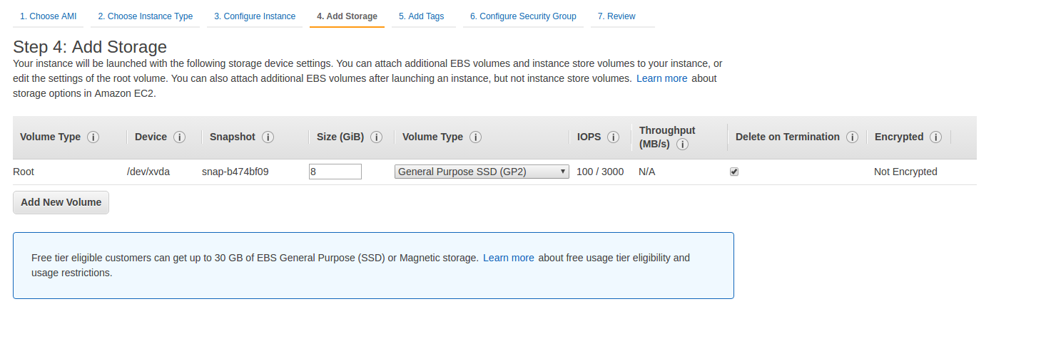Click info icon next to first Volume Type header
The height and width of the screenshot is (346, 1051).
click(93, 137)
